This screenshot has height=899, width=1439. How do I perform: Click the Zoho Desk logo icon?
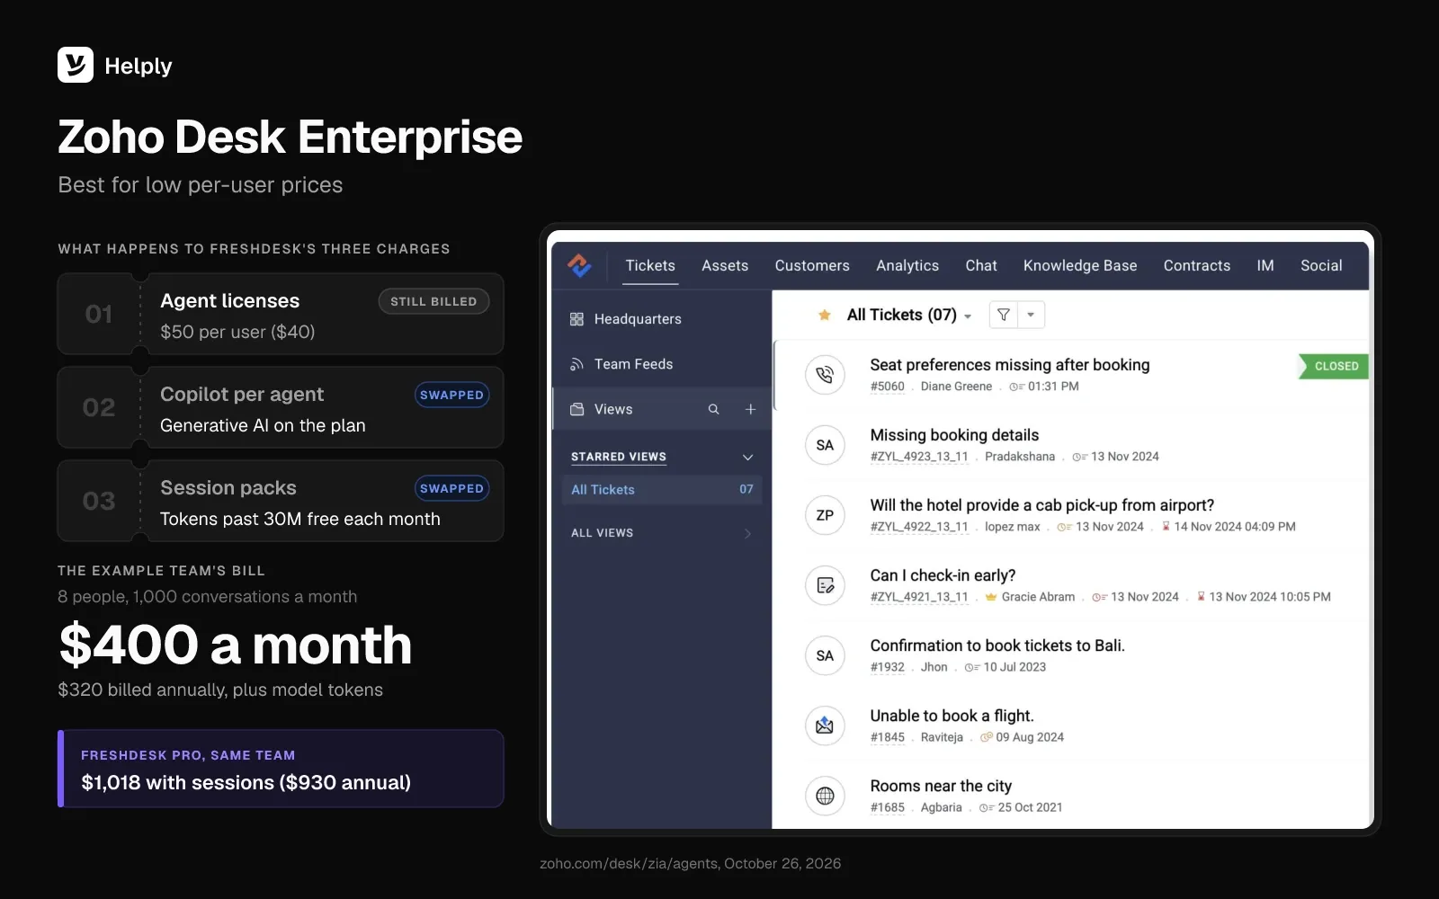pyautogui.click(x=579, y=265)
